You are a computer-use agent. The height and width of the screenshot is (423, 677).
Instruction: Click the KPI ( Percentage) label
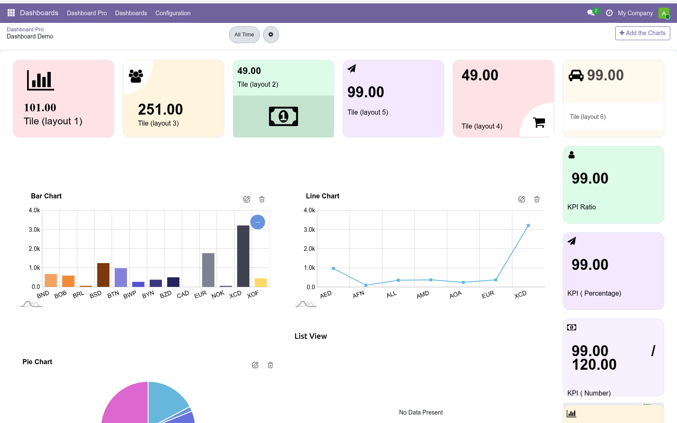point(594,293)
